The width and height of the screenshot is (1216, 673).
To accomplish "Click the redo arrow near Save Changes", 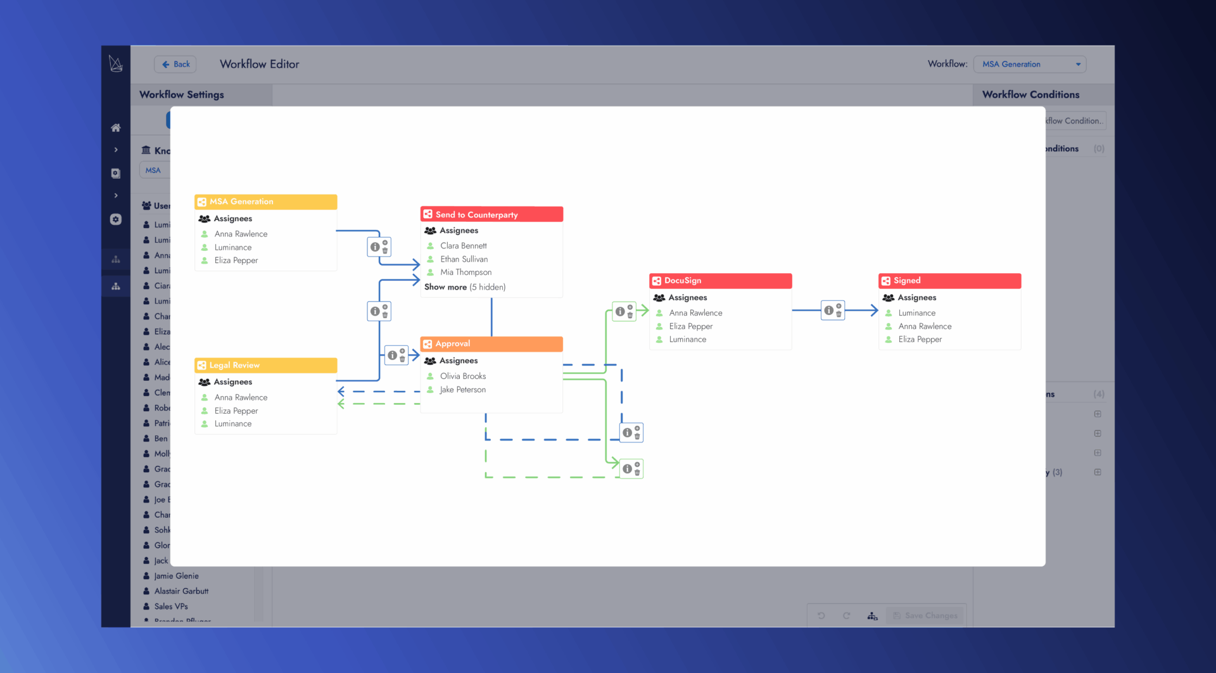I will point(847,615).
